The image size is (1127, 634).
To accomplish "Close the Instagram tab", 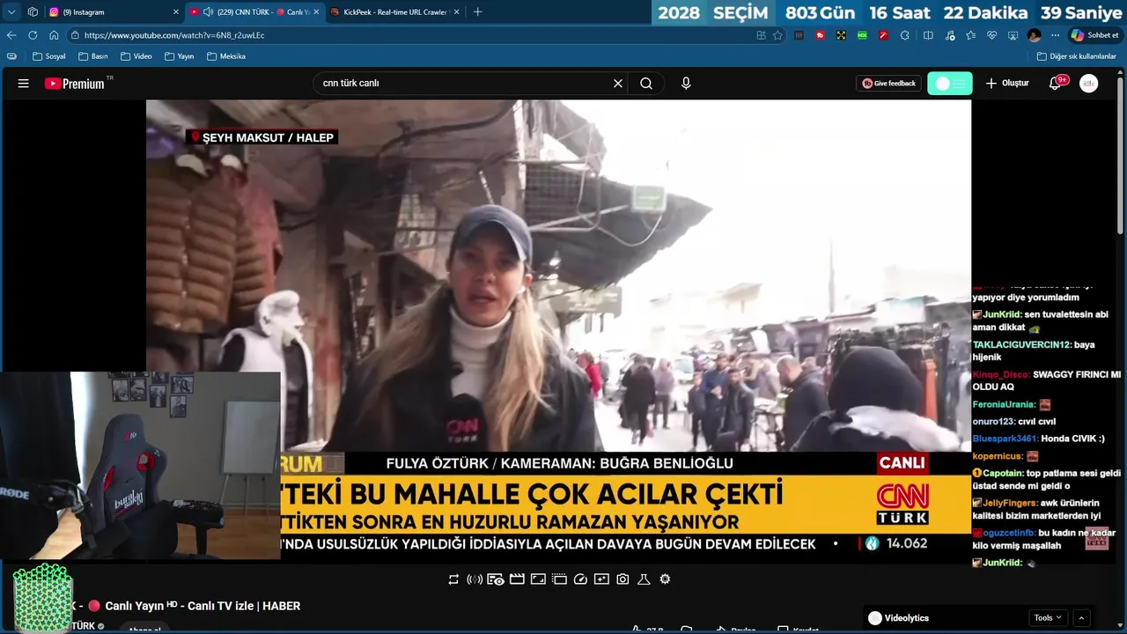I will 176,12.
